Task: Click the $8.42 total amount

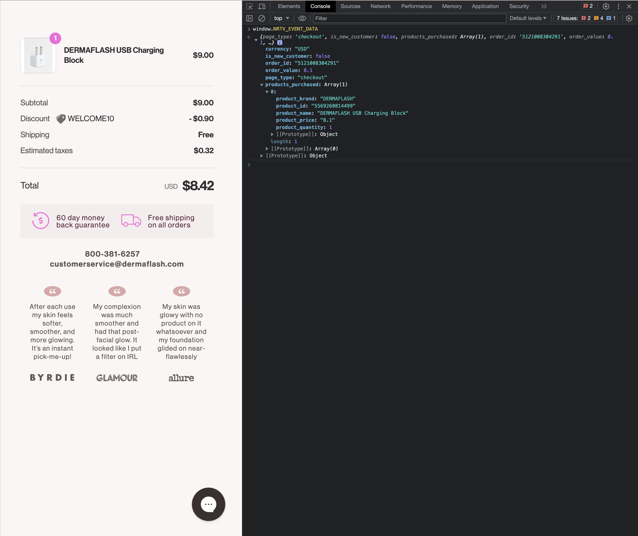Action: tap(198, 186)
